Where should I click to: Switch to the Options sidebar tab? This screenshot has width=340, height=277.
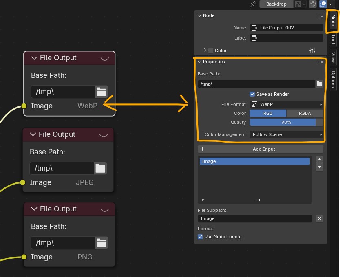click(x=333, y=79)
